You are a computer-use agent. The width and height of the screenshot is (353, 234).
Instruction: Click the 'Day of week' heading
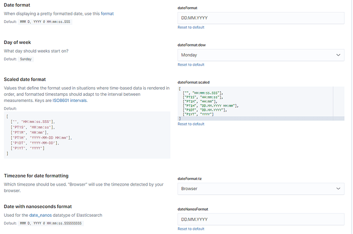point(19,42)
